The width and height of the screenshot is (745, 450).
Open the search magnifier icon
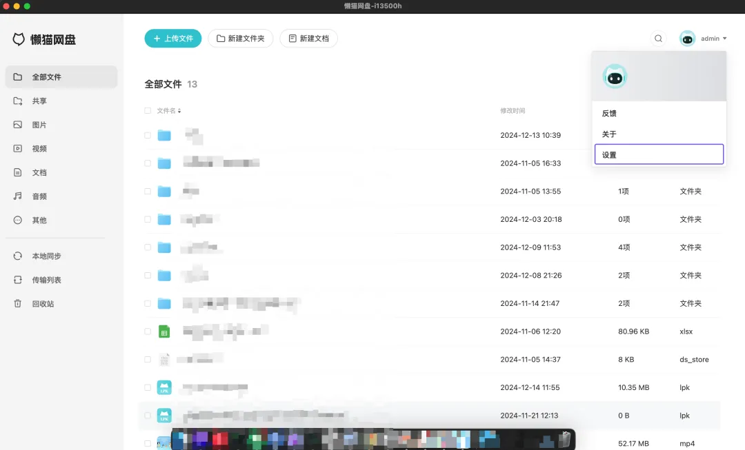point(658,39)
